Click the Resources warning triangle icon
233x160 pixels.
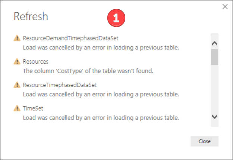pyautogui.click(x=17, y=61)
